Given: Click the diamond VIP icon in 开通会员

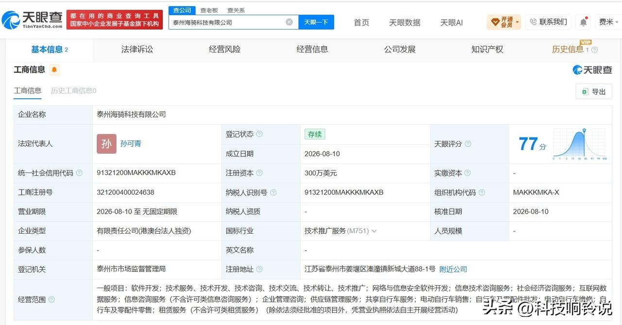Looking at the screenshot, I should 495,22.
